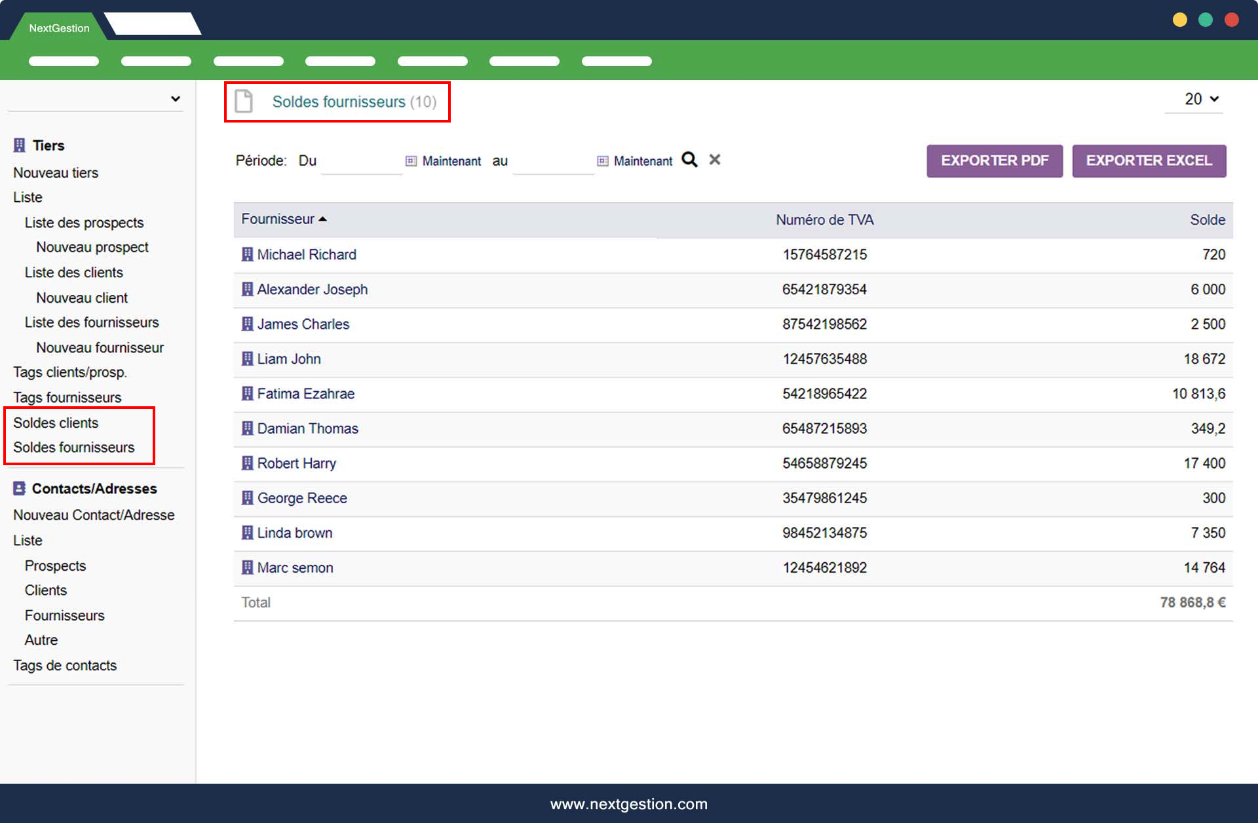Click the Du start date input field
Viewport: 1258px width, 823px height.
361,161
